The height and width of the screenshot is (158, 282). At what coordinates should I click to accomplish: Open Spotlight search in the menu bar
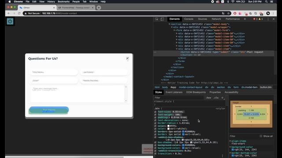[x=266, y=2]
